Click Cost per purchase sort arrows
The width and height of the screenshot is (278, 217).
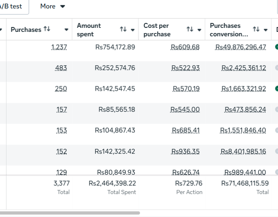click(x=190, y=29)
